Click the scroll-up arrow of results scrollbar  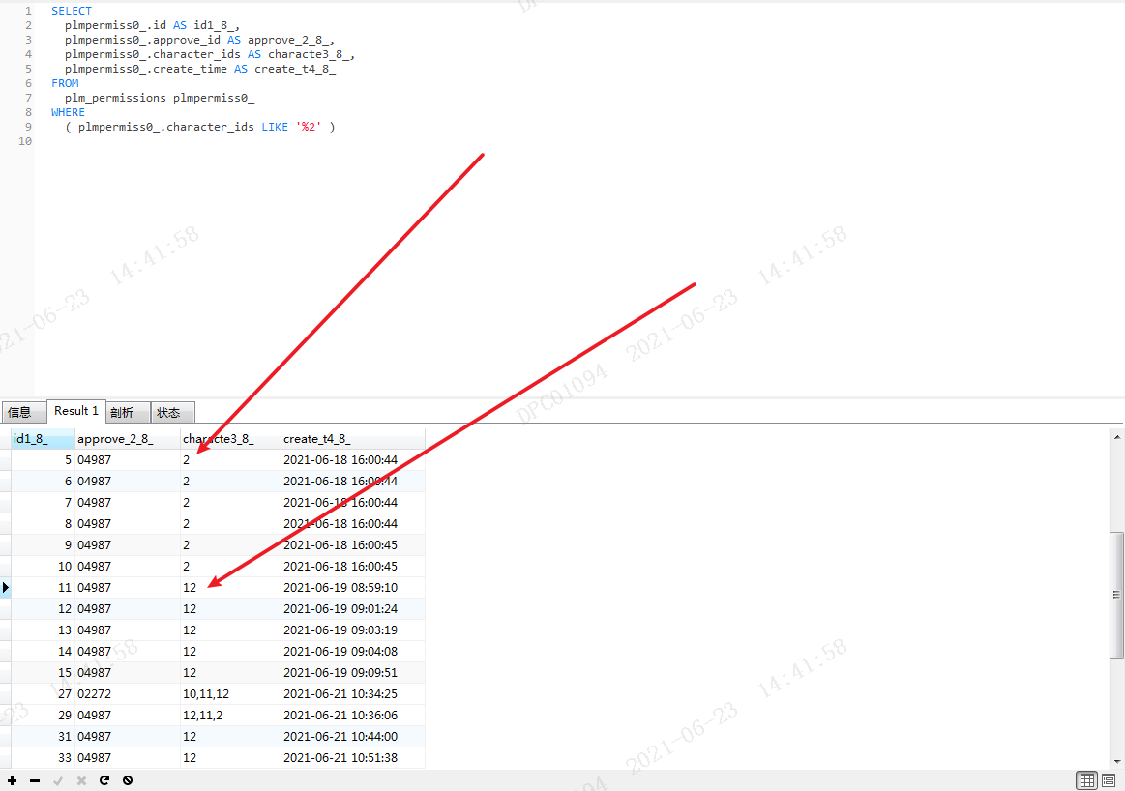point(1117,437)
